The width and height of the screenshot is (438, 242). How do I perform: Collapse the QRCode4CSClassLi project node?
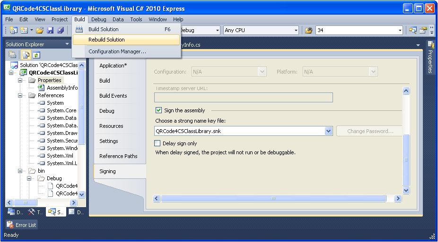point(11,73)
